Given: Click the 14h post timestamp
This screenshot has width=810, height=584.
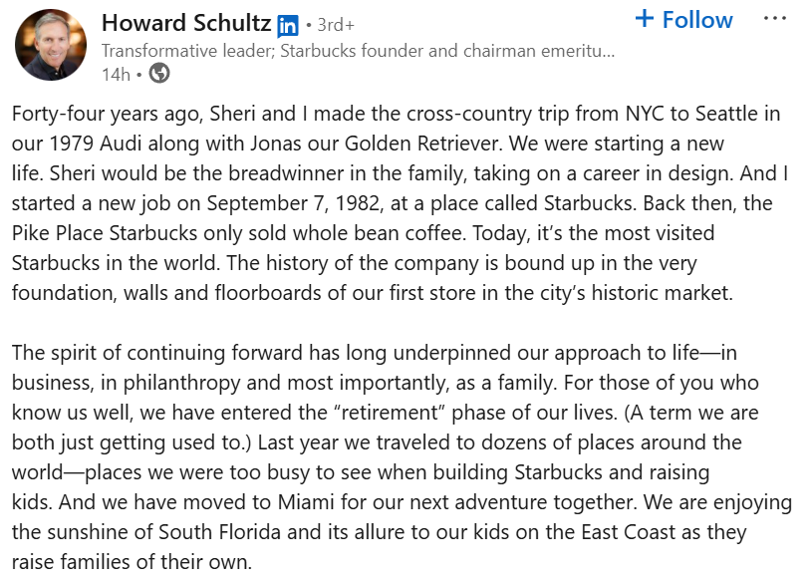Looking at the screenshot, I should tap(116, 74).
